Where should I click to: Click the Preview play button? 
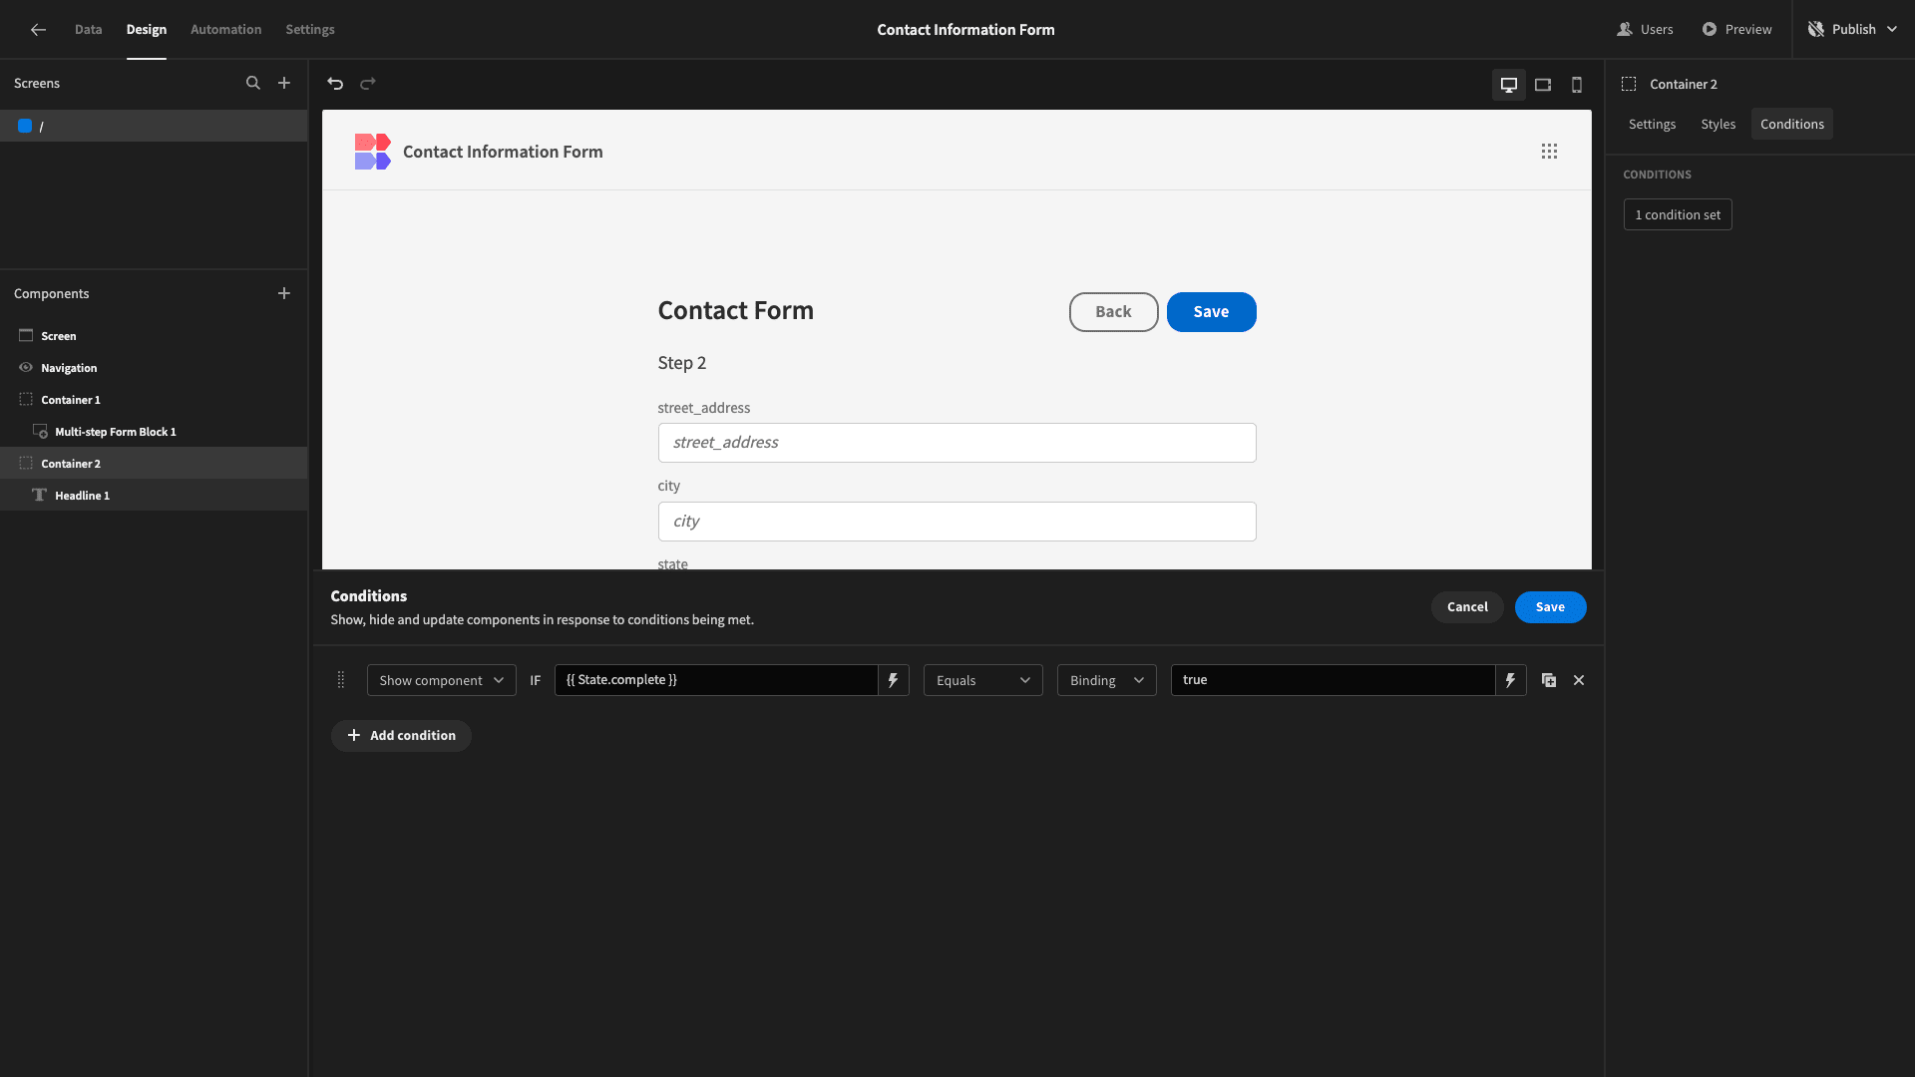point(1736,30)
